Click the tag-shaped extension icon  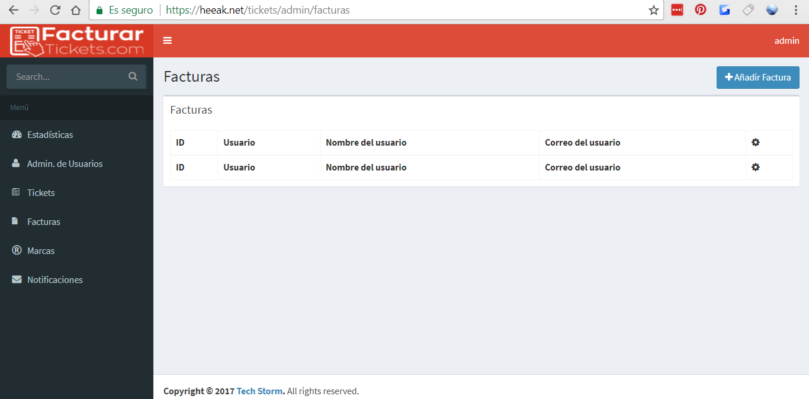pyautogui.click(x=748, y=9)
